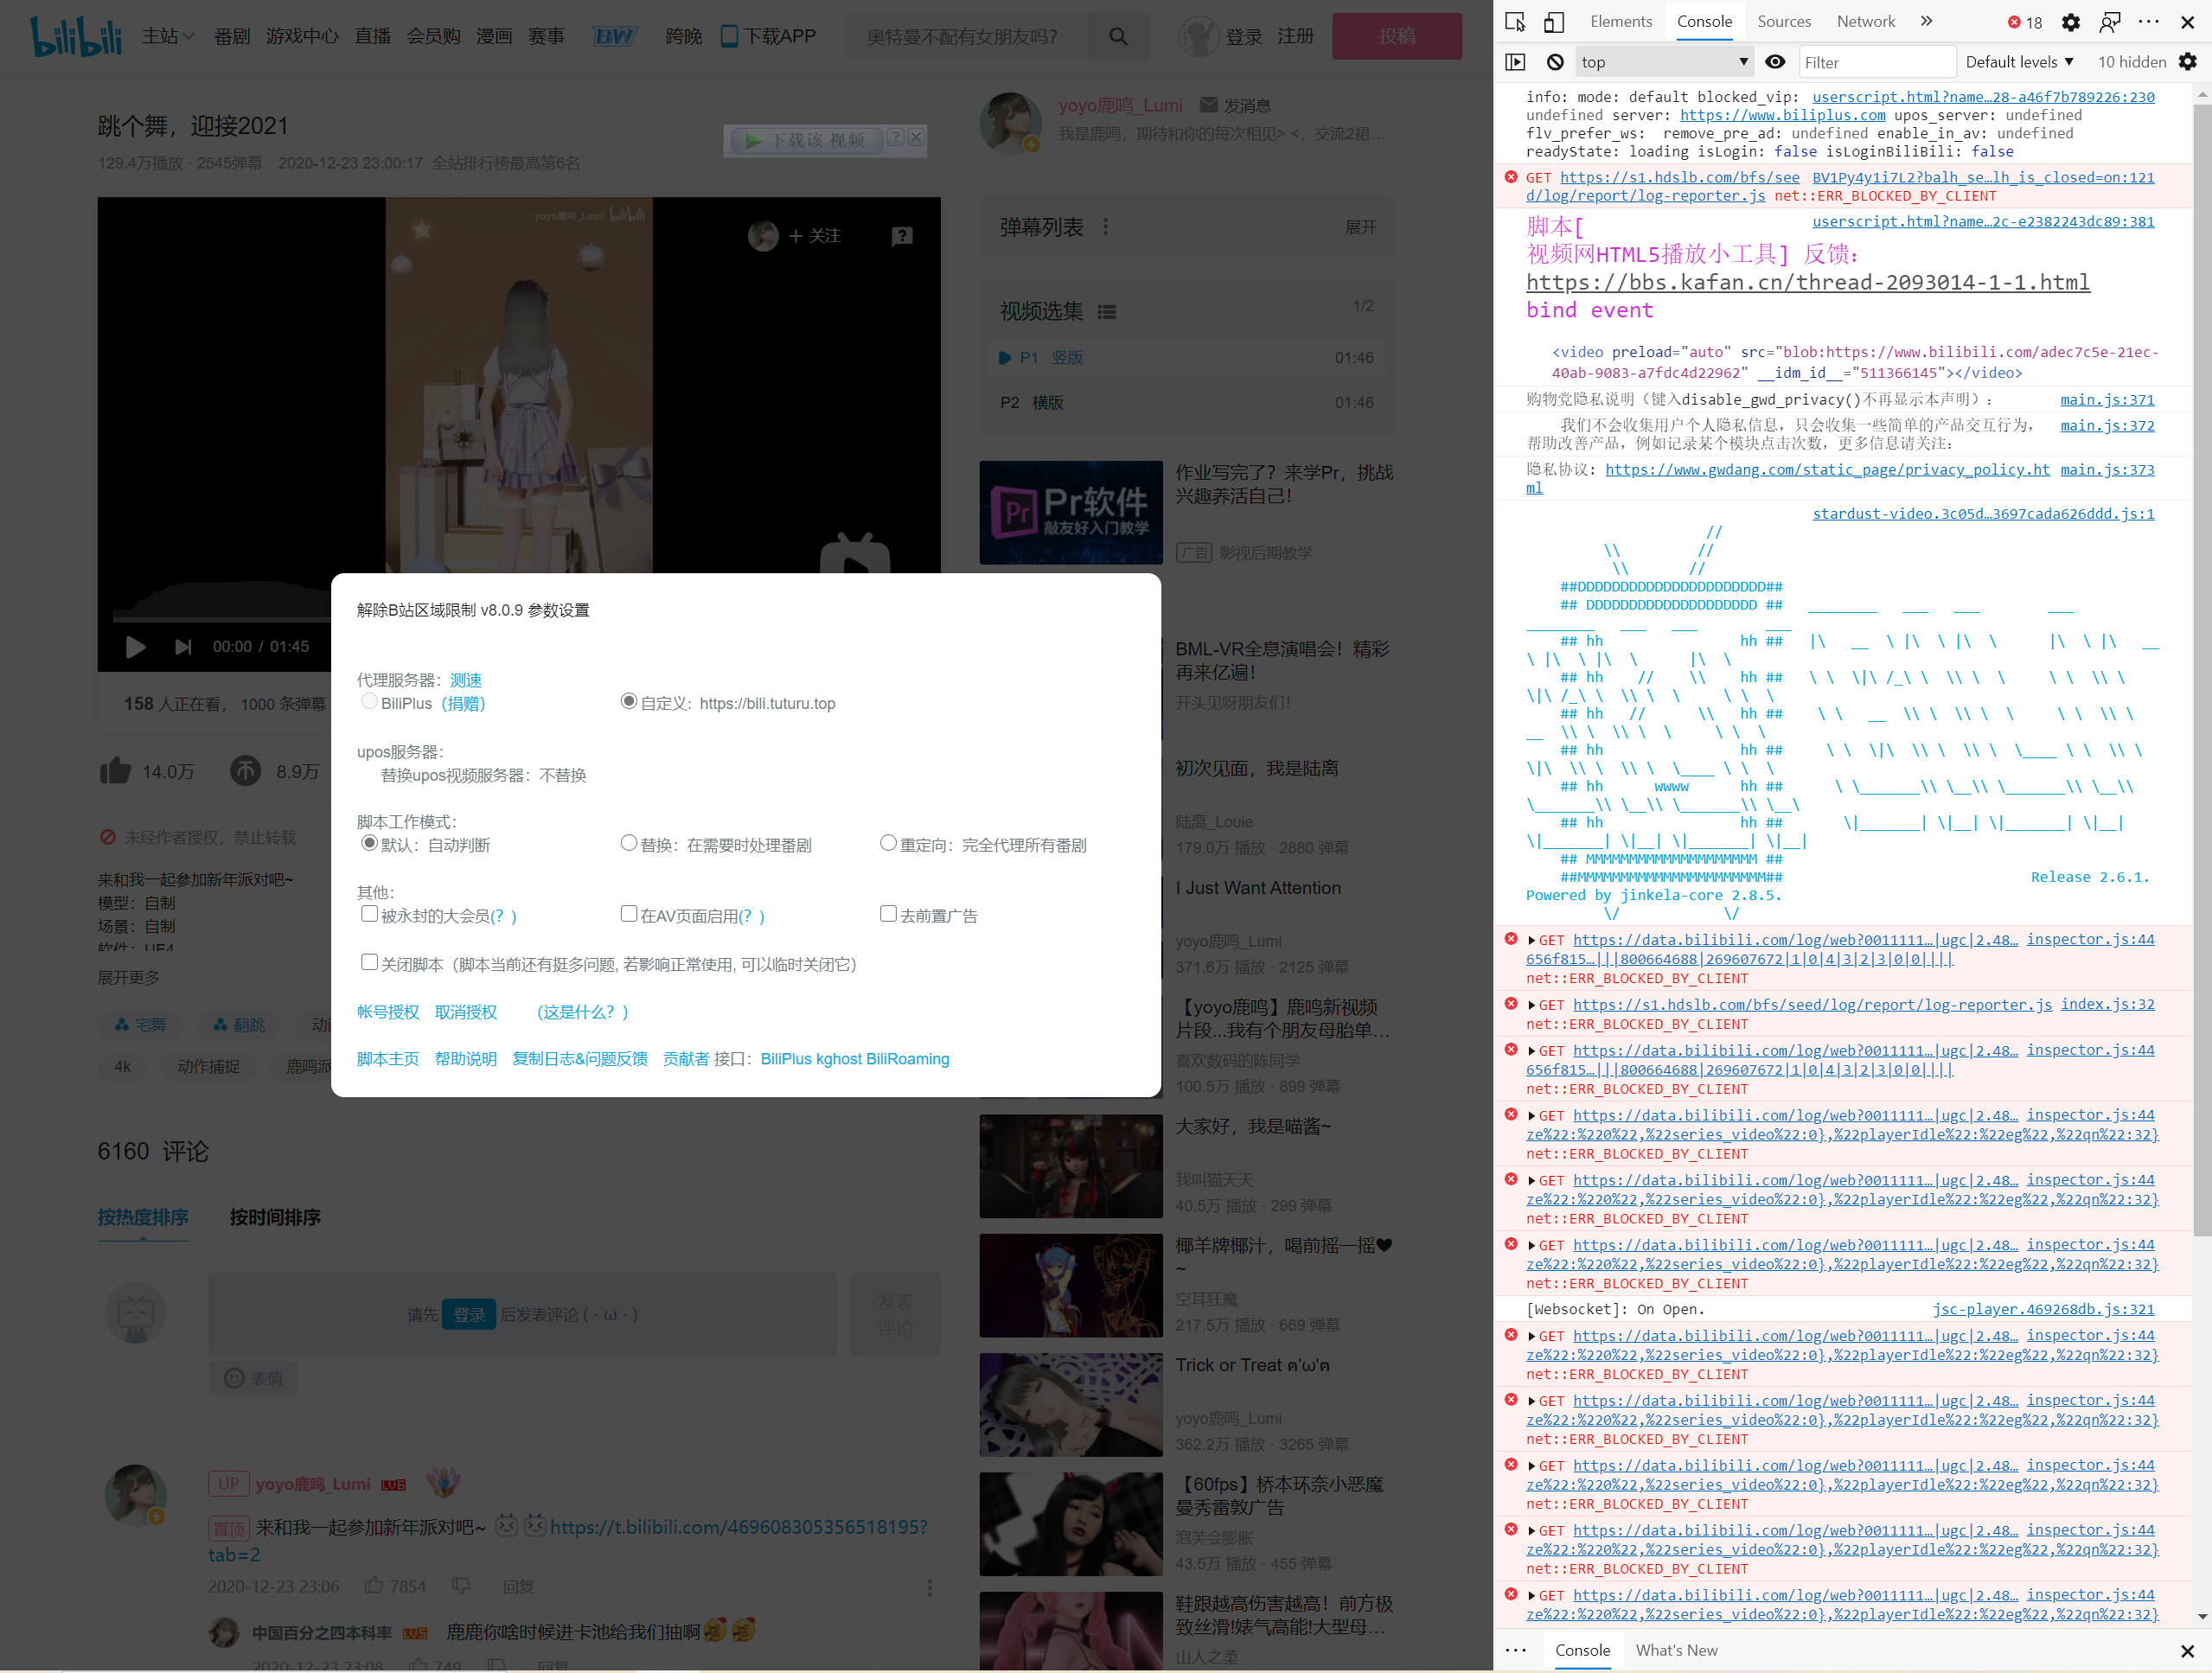Open the 脚本主页 link
The height and width of the screenshot is (1673, 2212).
click(x=387, y=1058)
